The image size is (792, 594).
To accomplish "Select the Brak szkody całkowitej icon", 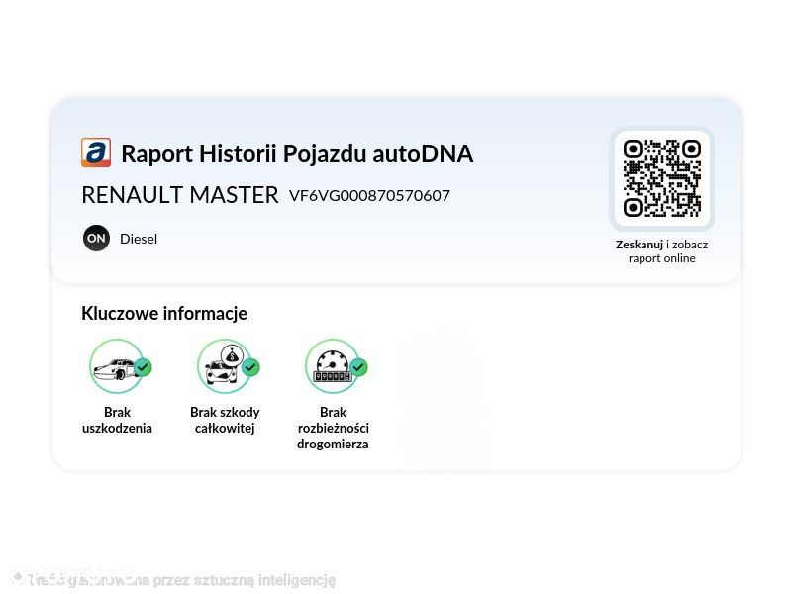I will coord(229,366).
